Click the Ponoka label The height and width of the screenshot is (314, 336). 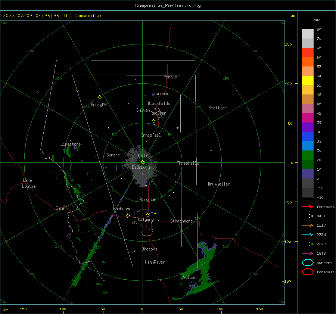170,77
